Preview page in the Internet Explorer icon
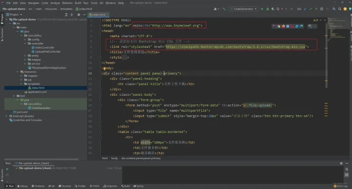Screen dimensions: 352x189 (297, 26)
